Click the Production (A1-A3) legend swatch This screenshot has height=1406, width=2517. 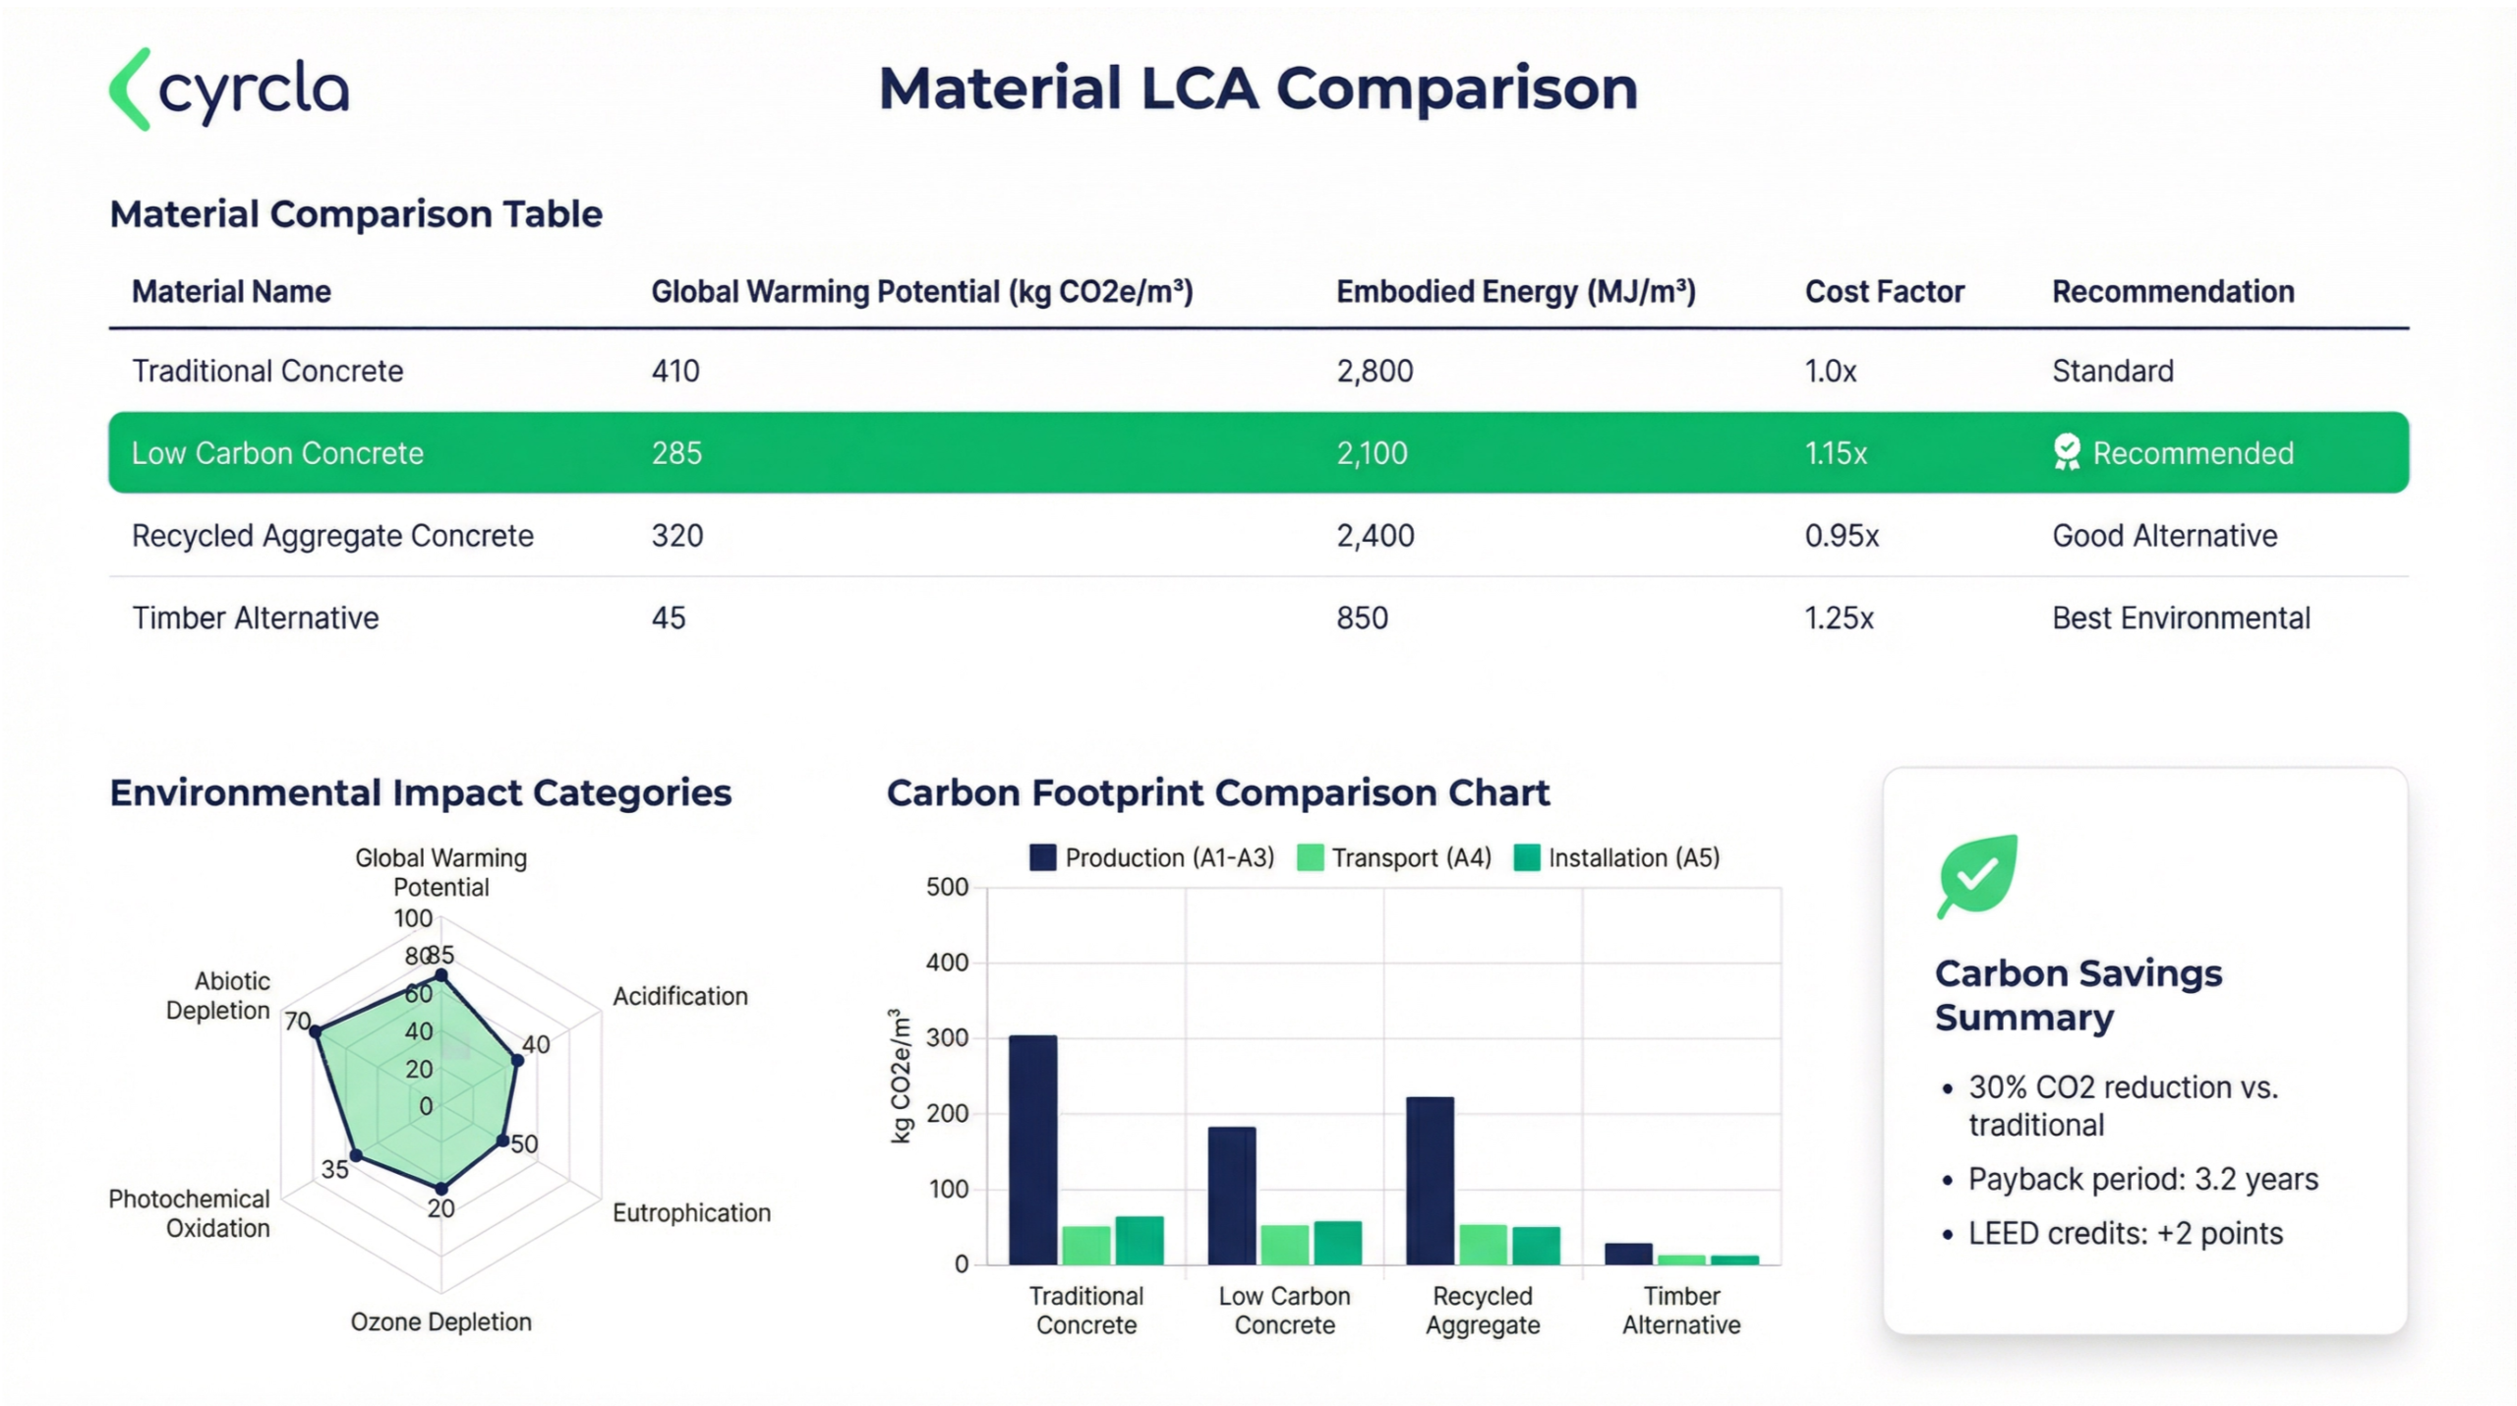pos(1041,856)
